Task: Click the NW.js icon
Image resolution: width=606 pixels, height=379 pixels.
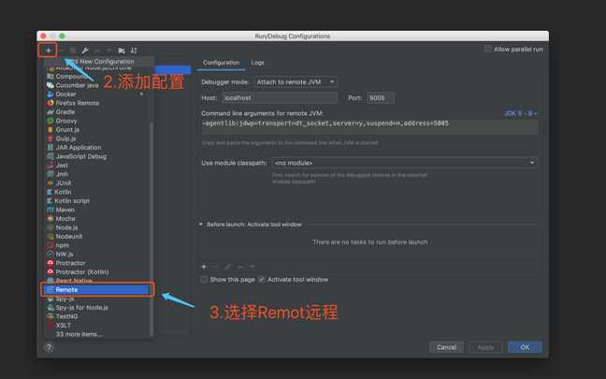Action: 50,255
